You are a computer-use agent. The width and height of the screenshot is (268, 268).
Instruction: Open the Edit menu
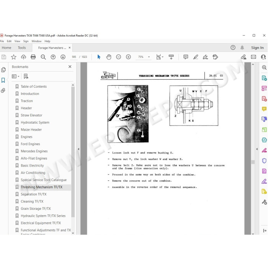9,41
